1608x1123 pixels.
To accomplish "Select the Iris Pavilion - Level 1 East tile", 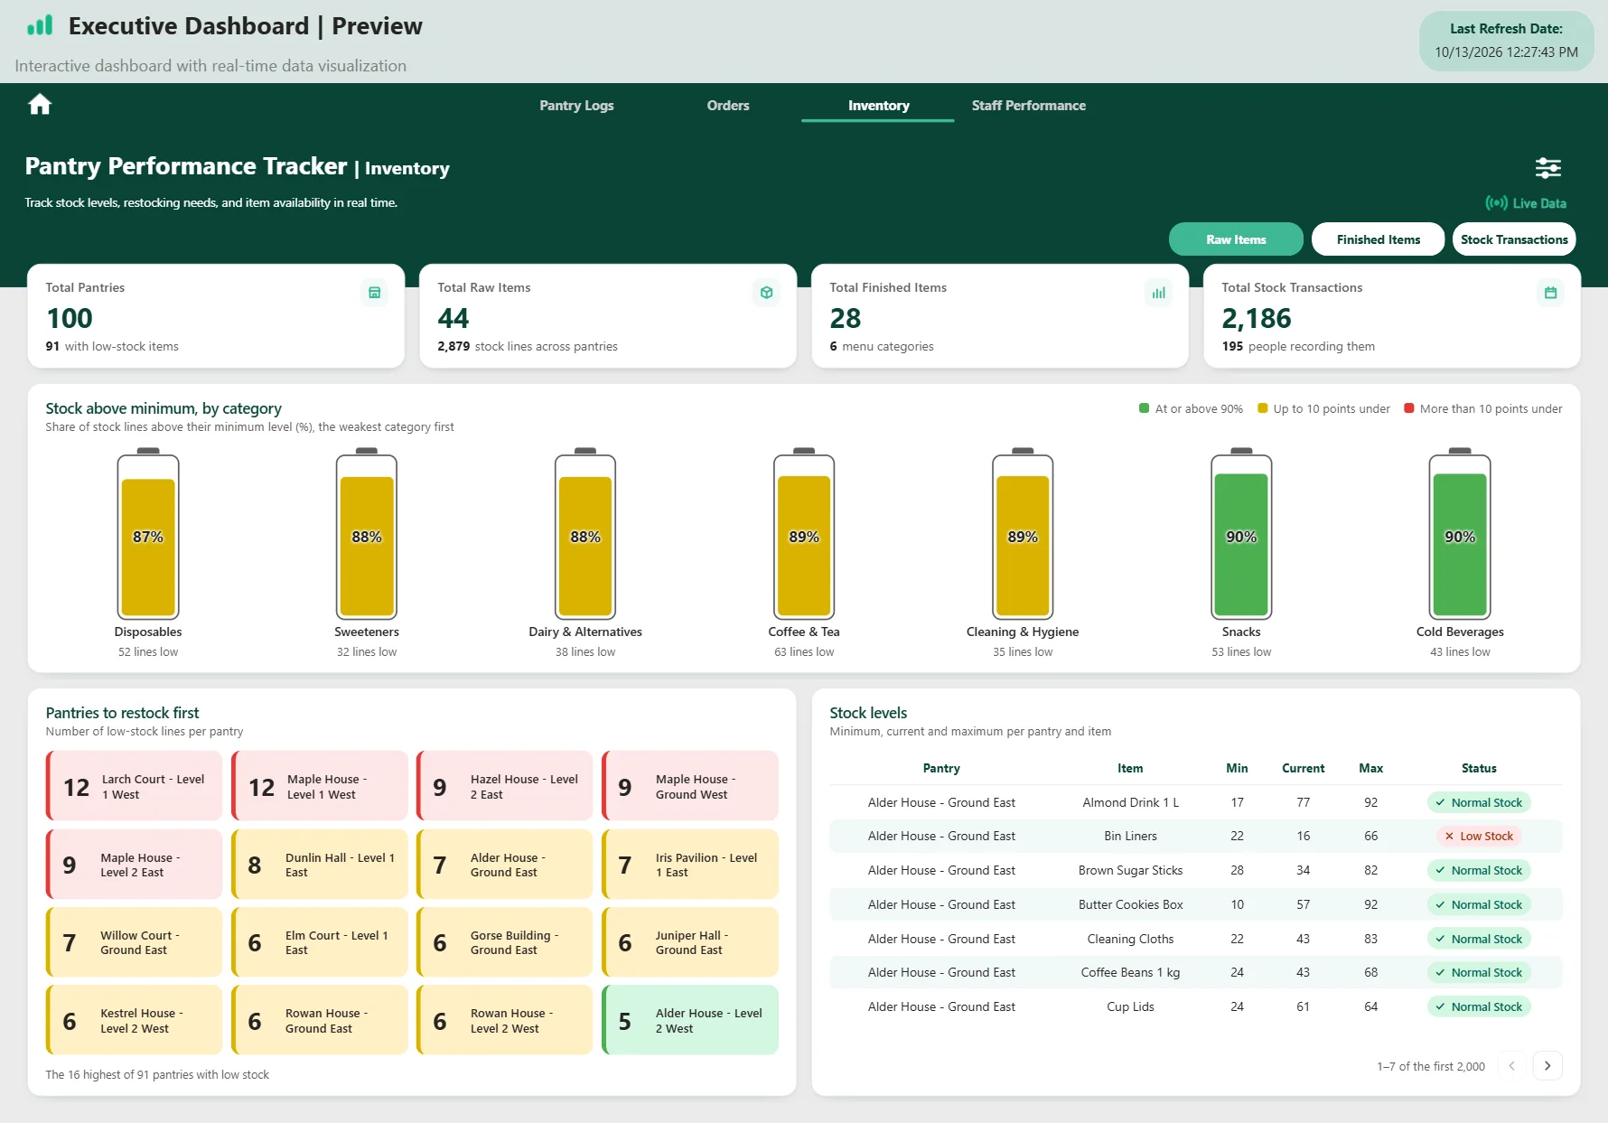I will (690, 865).
